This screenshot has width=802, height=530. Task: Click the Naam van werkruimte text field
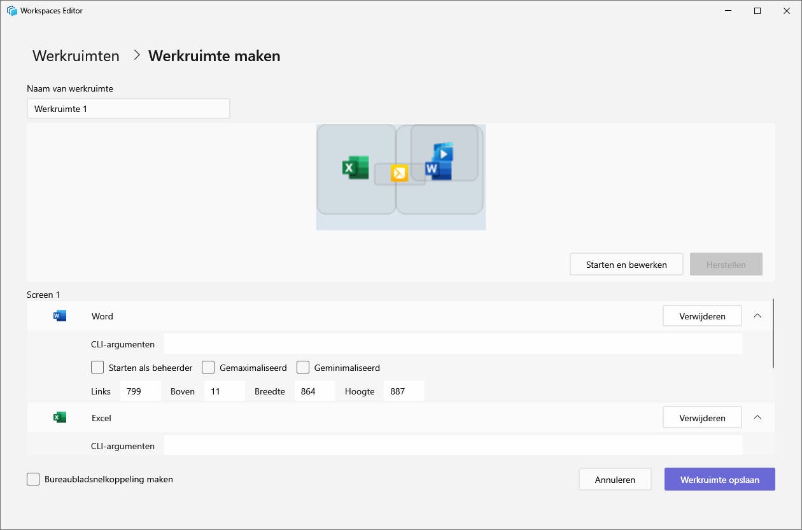128,109
